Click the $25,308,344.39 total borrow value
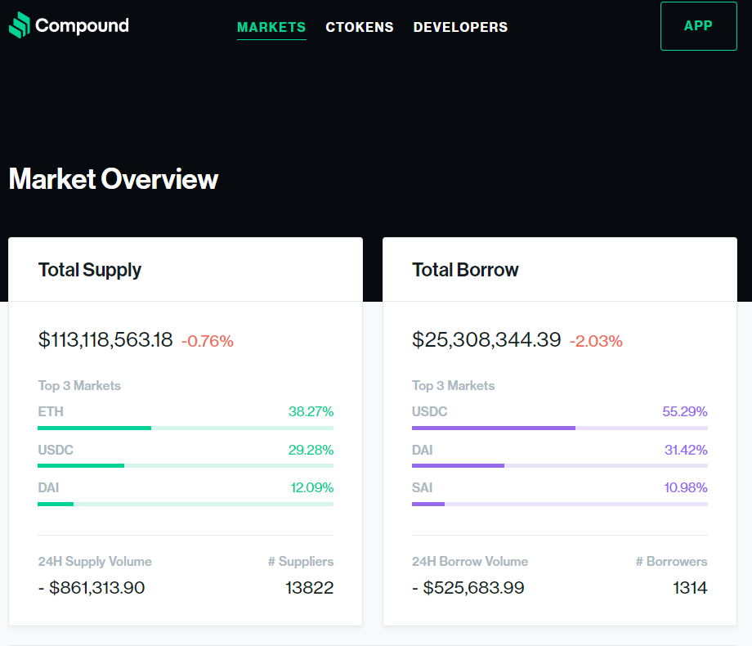752x646 pixels. pos(486,340)
